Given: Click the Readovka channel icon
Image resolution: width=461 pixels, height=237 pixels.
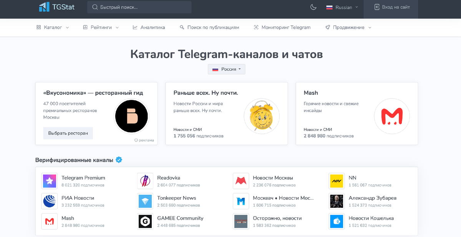Looking at the screenshot, I should click(x=145, y=181).
